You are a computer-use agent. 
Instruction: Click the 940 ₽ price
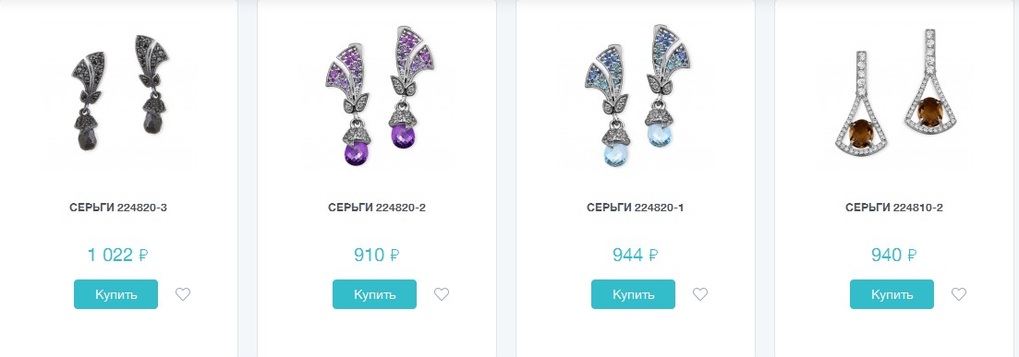pos(893,256)
